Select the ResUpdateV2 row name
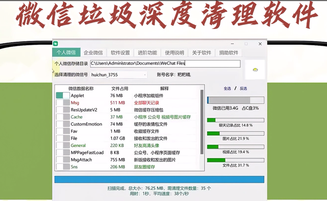This screenshot has width=327, height=201. (x=84, y=110)
